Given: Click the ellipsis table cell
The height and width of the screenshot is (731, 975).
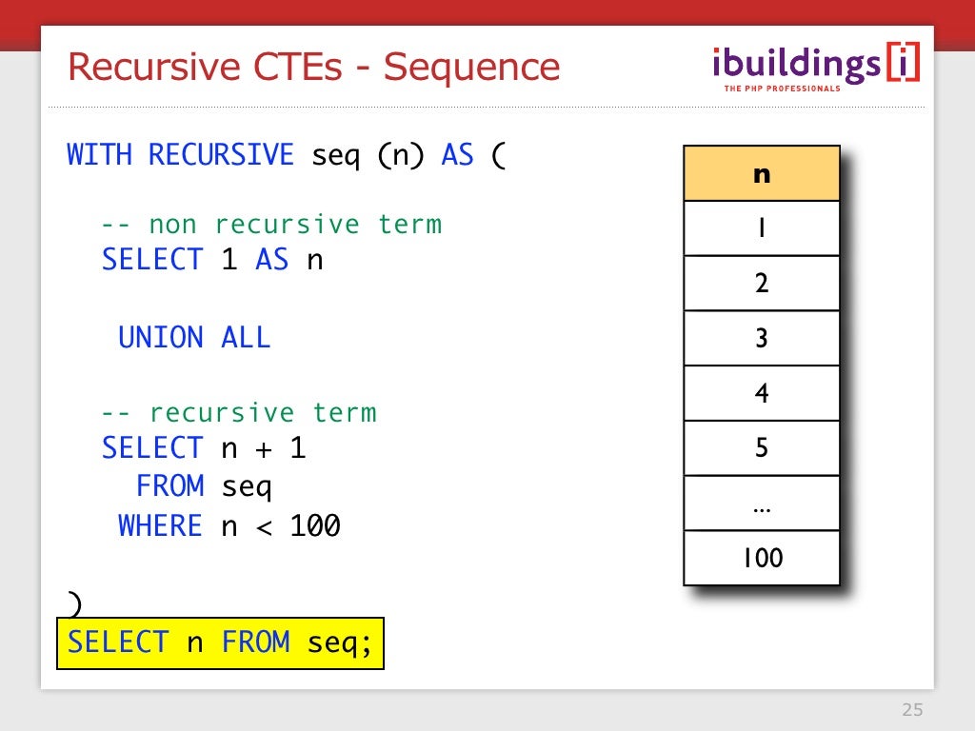Looking at the screenshot, I should [762, 503].
